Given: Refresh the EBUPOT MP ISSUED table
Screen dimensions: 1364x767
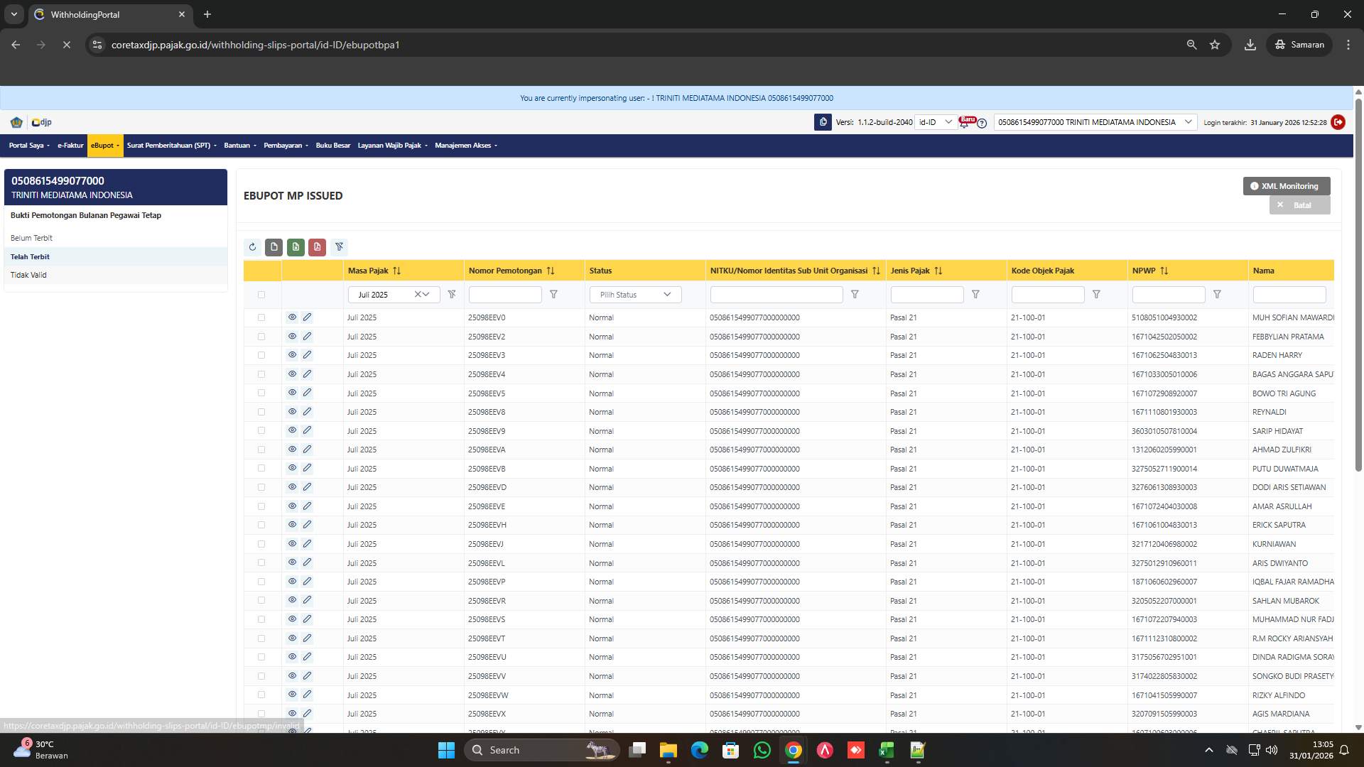Looking at the screenshot, I should (x=252, y=246).
